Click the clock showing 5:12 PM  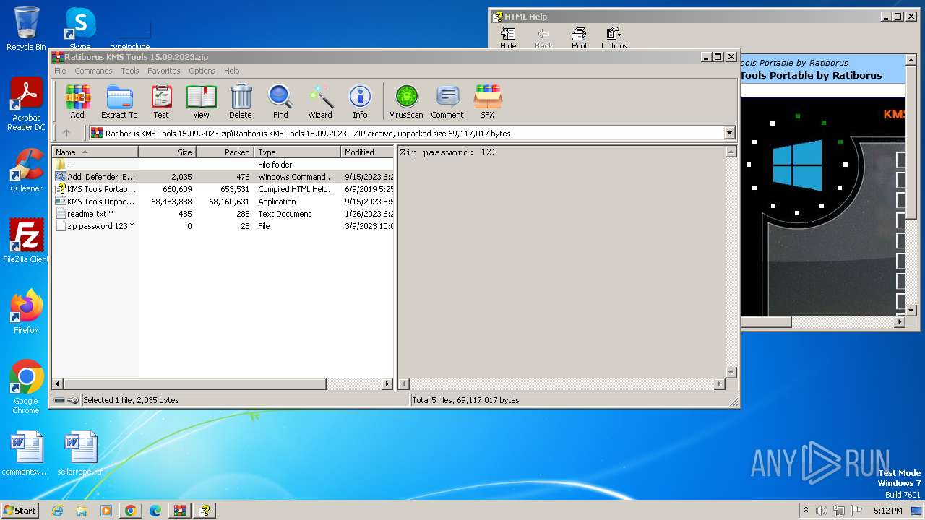tap(887, 511)
